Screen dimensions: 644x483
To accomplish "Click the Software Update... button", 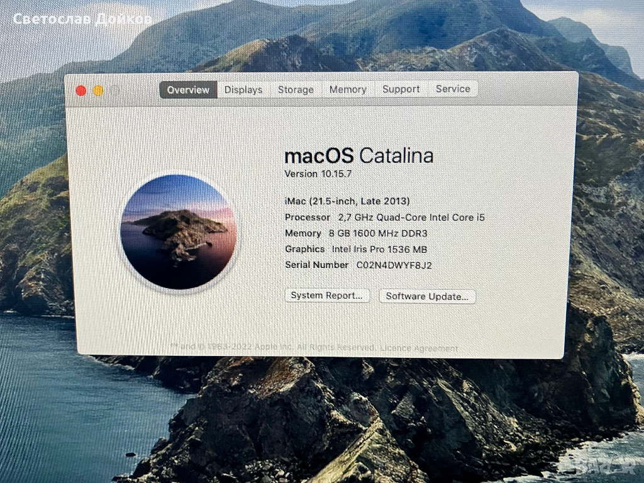I will [x=427, y=296].
